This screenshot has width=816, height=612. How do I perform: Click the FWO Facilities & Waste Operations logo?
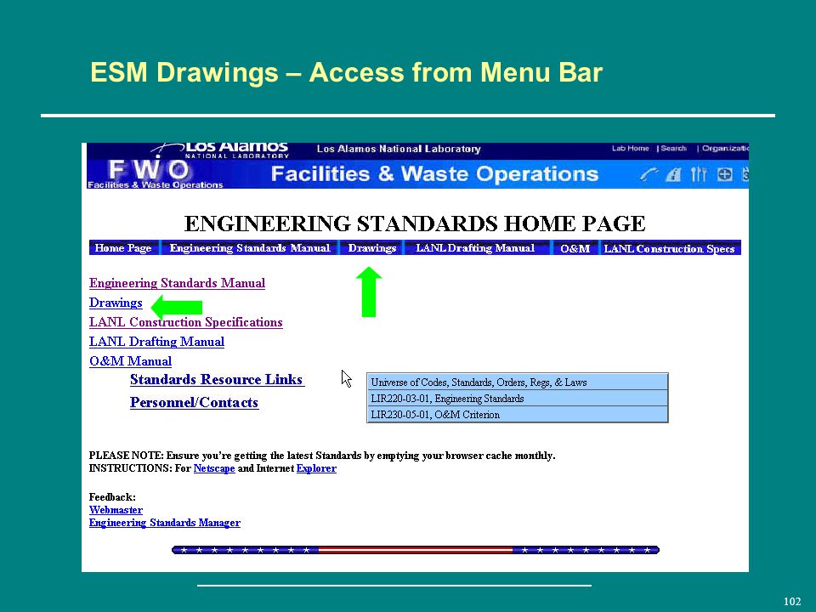(x=155, y=173)
